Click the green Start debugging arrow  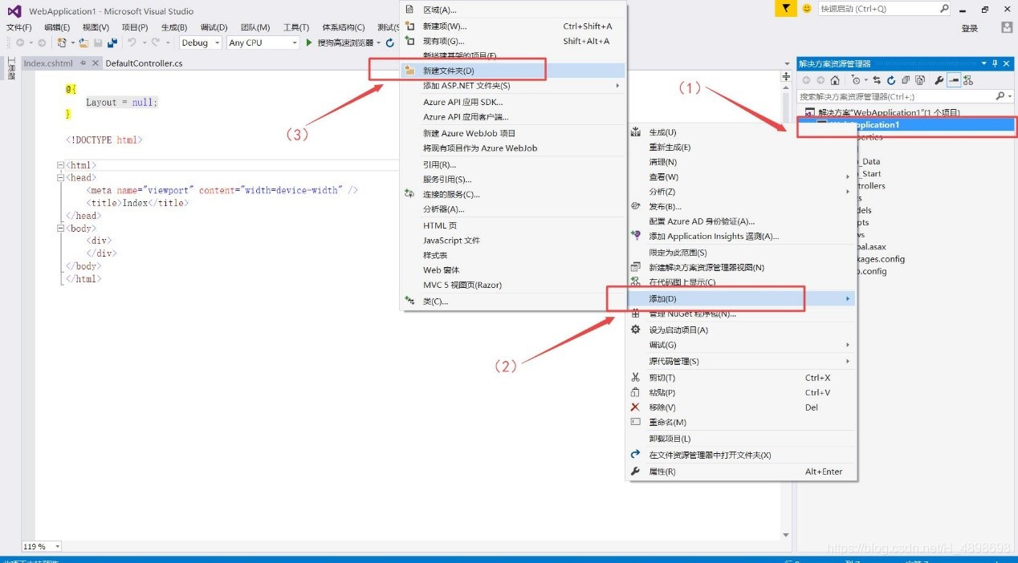pyautogui.click(x=309, y=43)
